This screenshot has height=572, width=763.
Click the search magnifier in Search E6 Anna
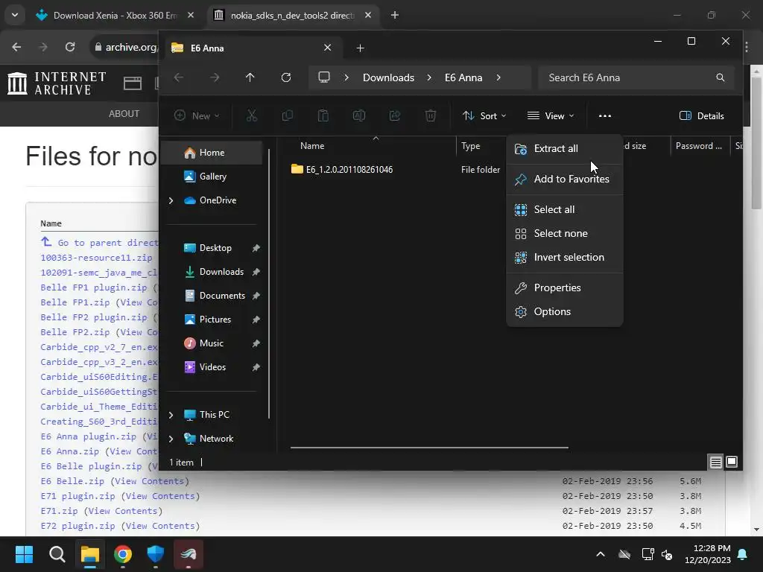click(721, 77)
